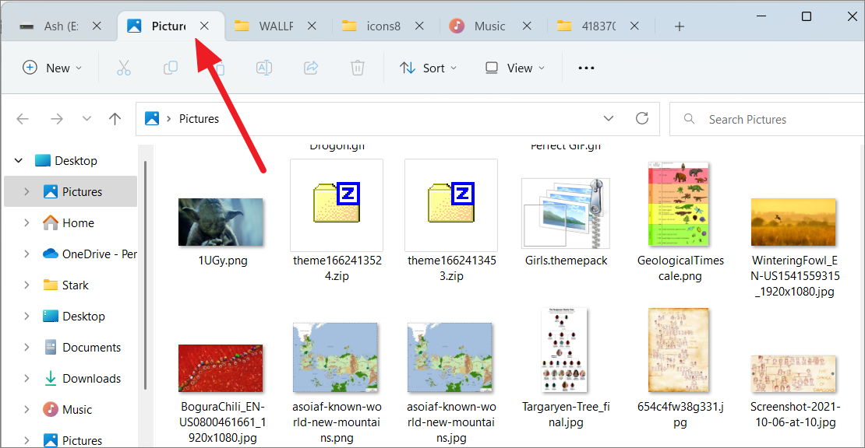Expand address bar history dropdown
This screenshot has height=448, width=865.
pyautogui.click(x=609, y=118)
